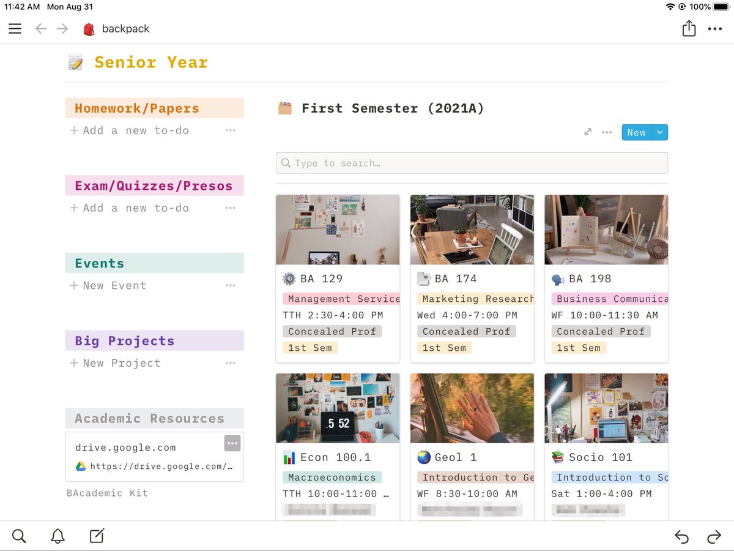Click the globe icon on Geol 1

point(423,457)
